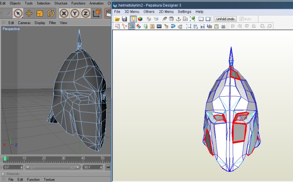Select the Move tool in Cinema 4D

[x=29, y=14]
